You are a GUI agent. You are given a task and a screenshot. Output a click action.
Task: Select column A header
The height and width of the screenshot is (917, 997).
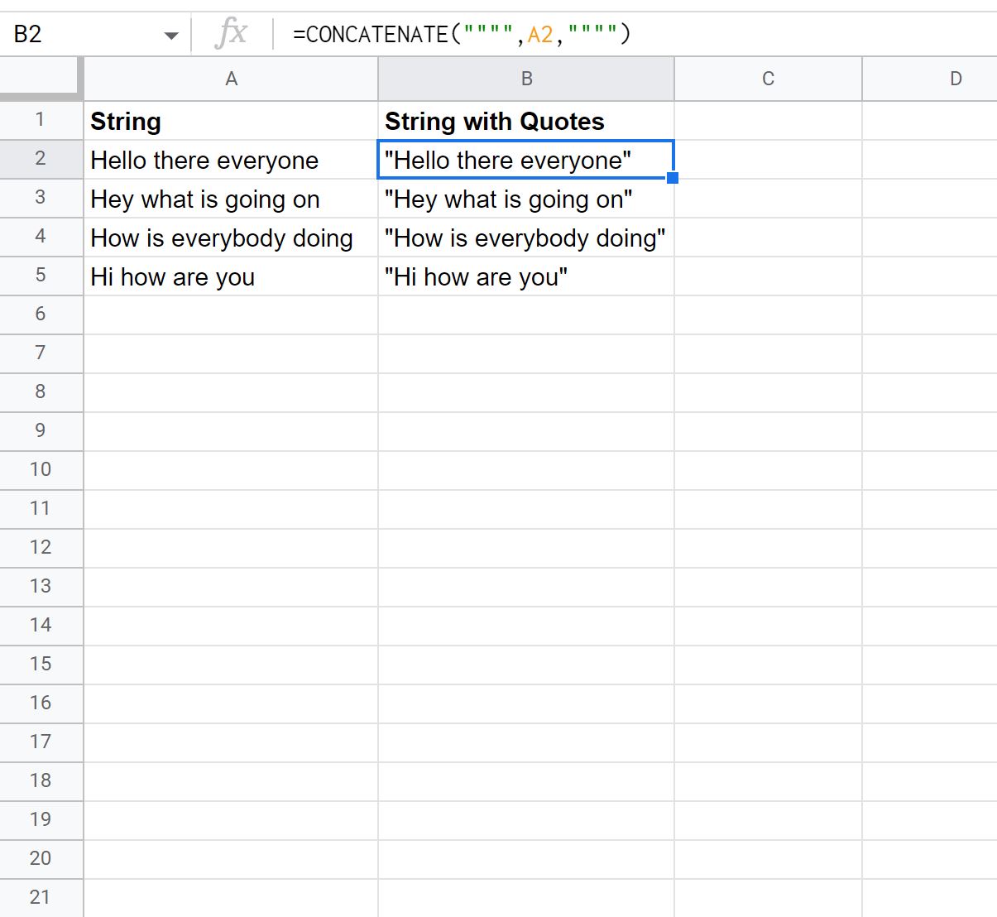[231, 79]
